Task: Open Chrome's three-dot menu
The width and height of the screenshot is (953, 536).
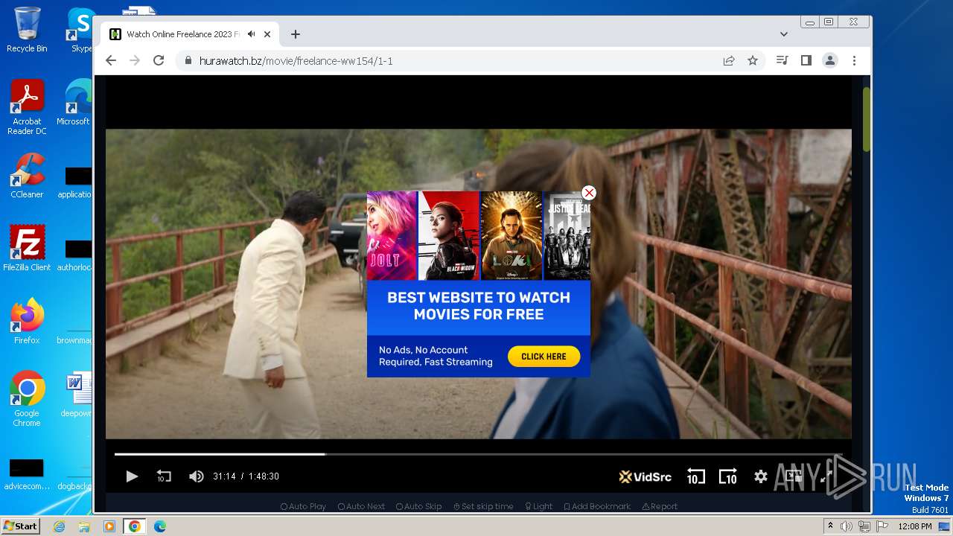Action: pyautogui.click(x=854, y=61)
